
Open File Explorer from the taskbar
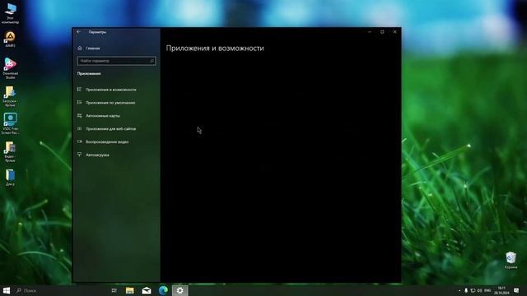click(130, 290)
